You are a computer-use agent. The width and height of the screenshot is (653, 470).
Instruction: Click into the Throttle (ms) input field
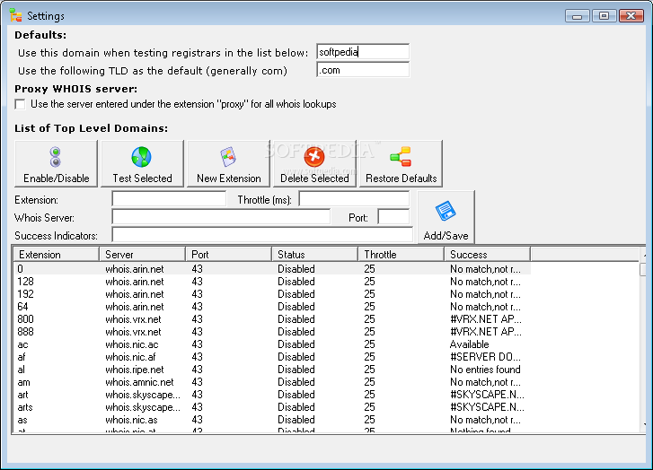pos(354,199)
